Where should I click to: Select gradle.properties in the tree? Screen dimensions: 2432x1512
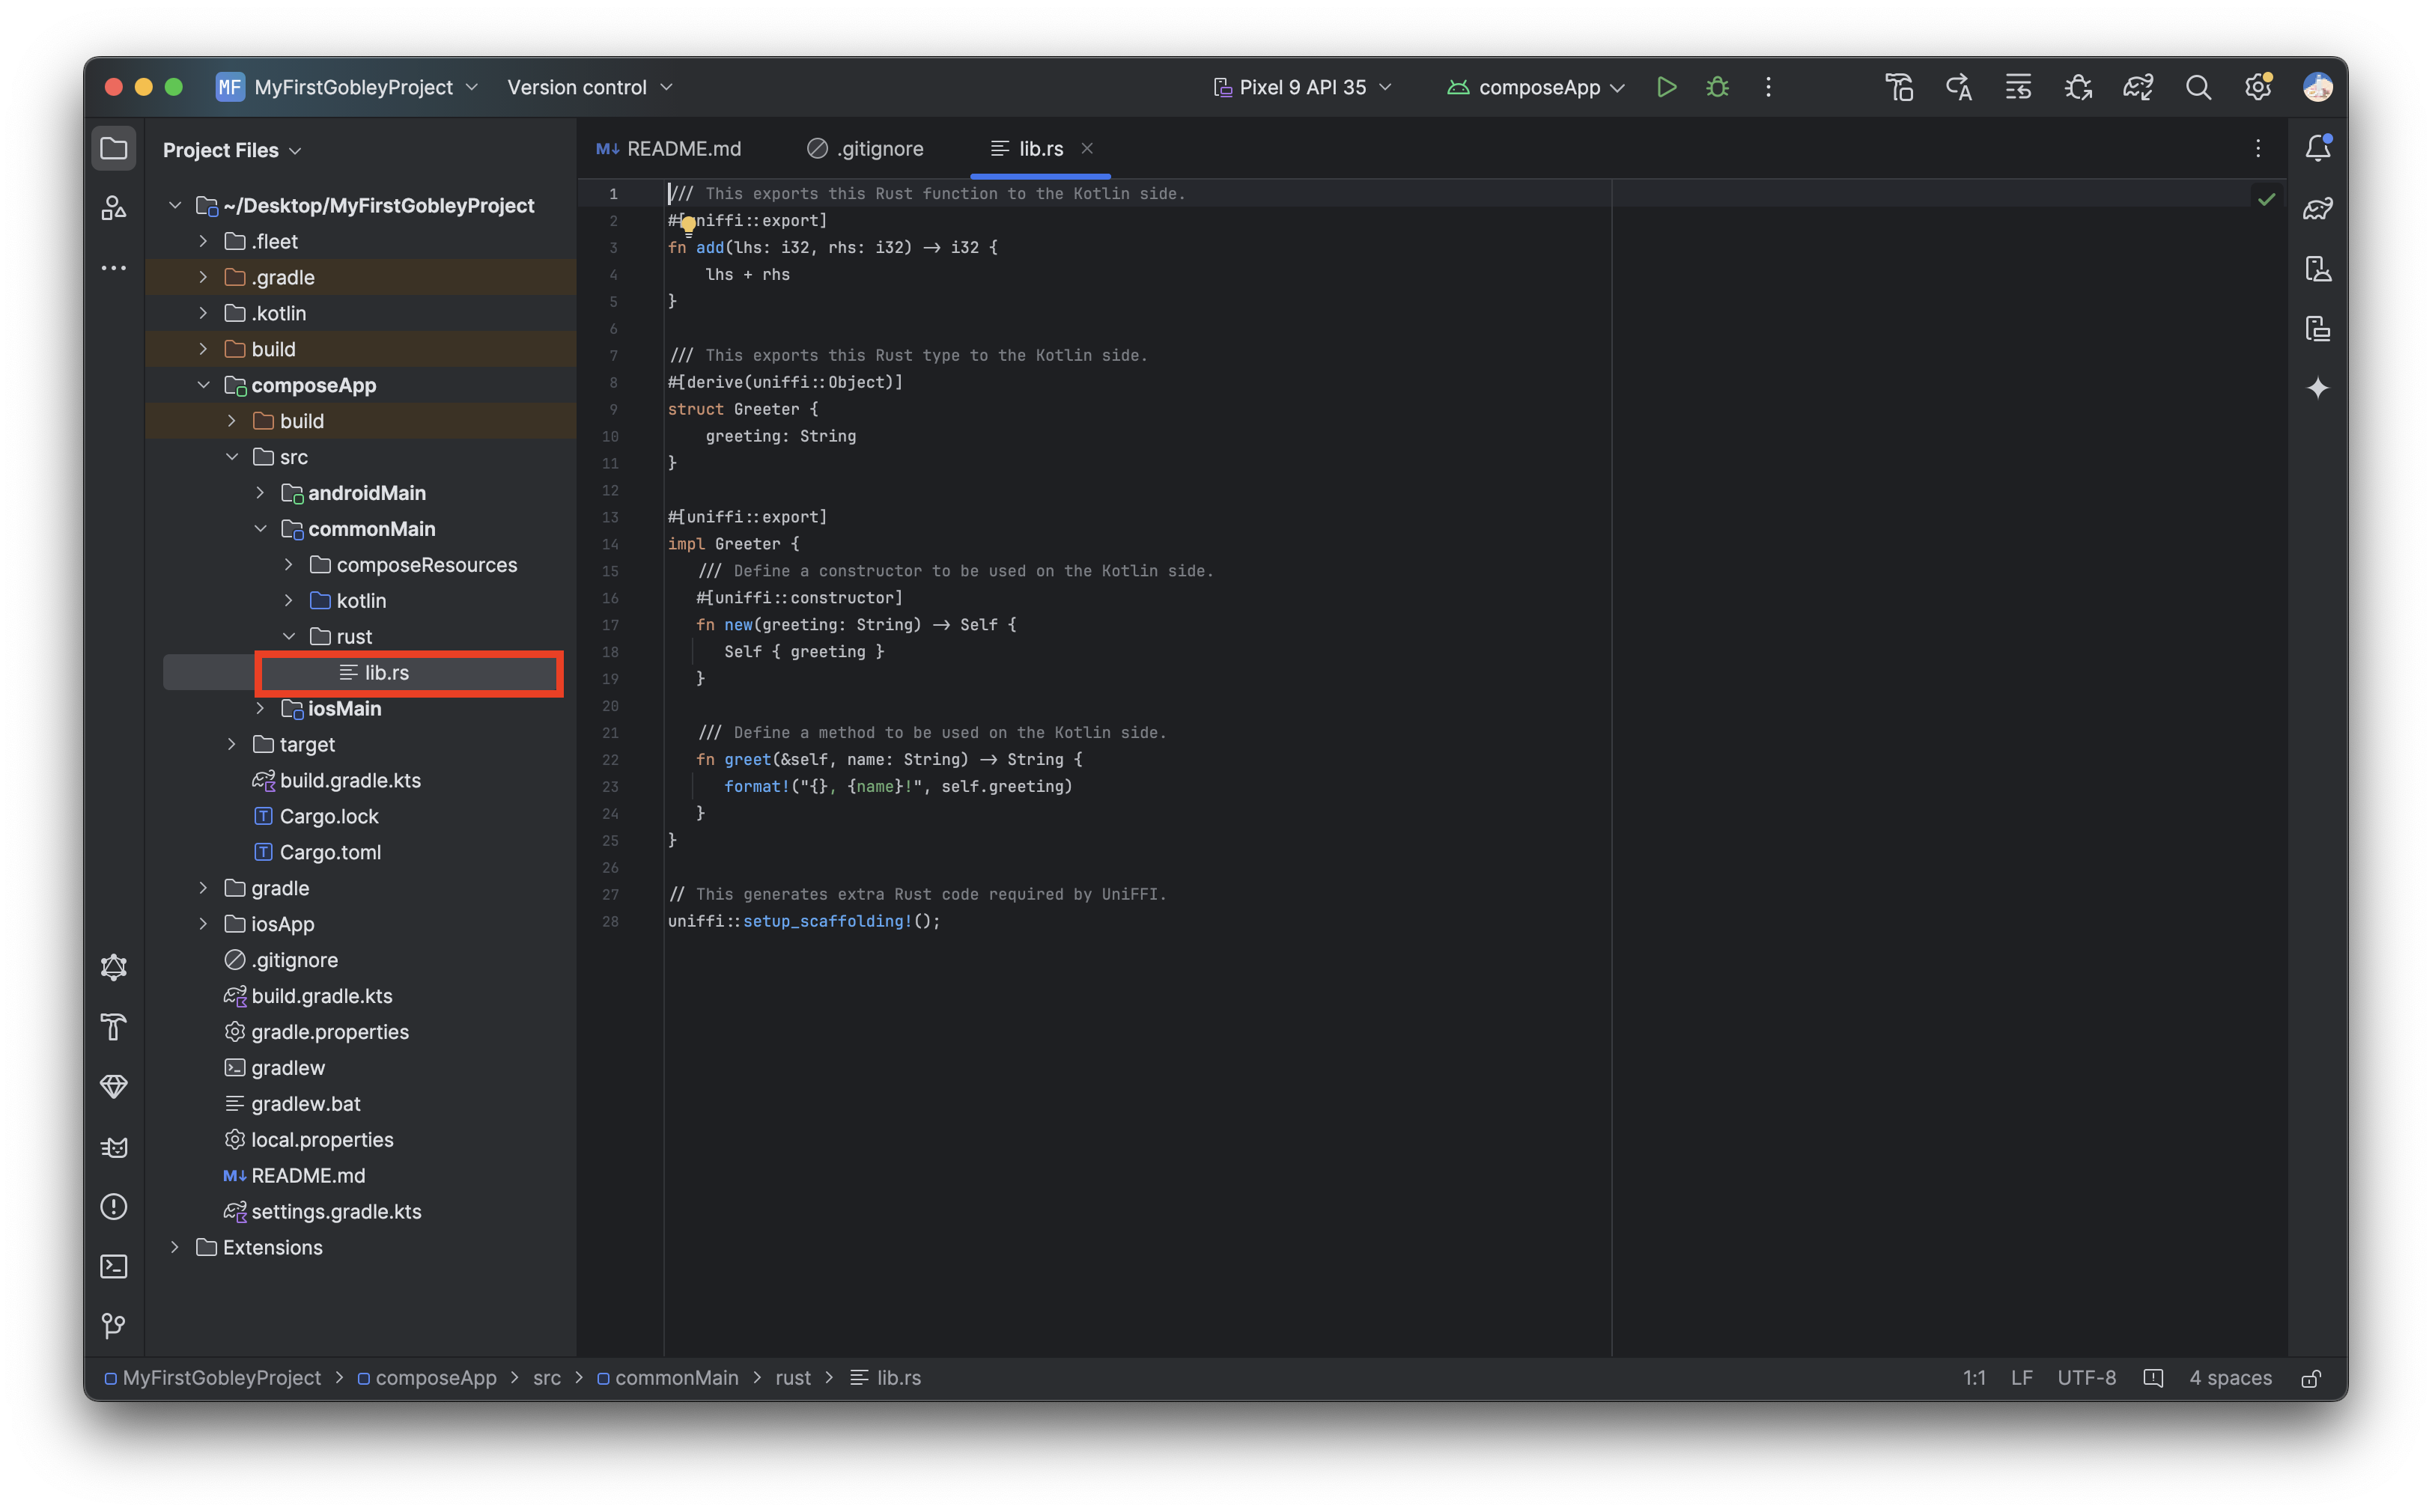coord(330,1032)
